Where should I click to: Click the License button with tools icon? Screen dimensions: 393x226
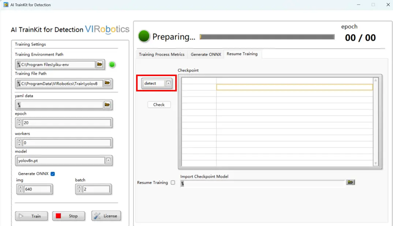[x=106, y=216]
